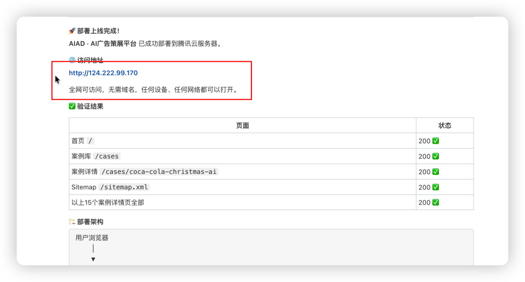Click the 200 status in 首页 row
The width and height of the screenshot is (525, 282).
point(424,141)
